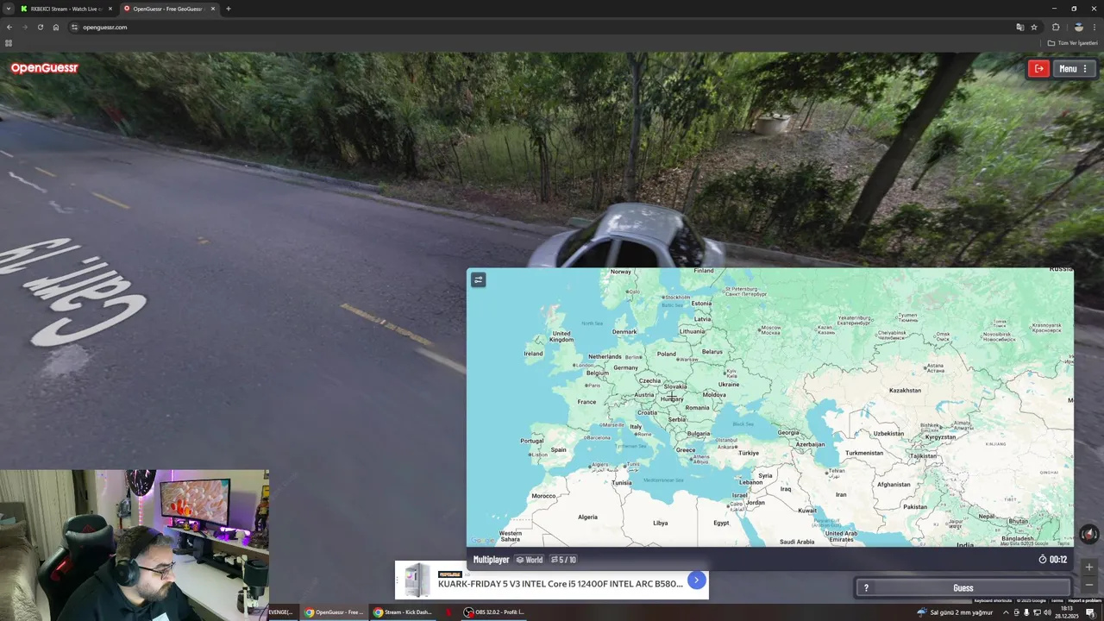1104x621 pixels.
Task: Click the translate page icon
Action: coord(1020,27)
